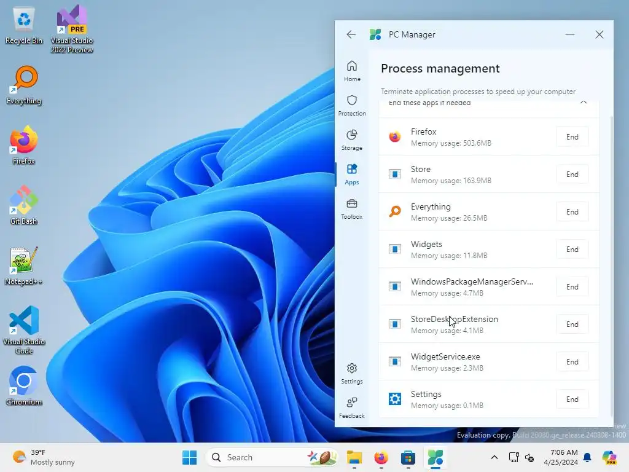The image size is (629, 472).
Task: End the Store process
Action: coord(572,174)
